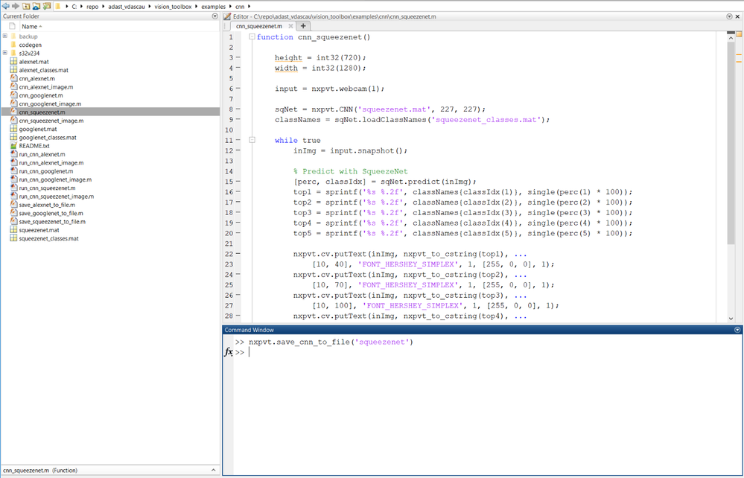Click the 'vision_toolbox' breadcrumb path segment
This screenshot has width=744, height=478.
click(173, 7)
